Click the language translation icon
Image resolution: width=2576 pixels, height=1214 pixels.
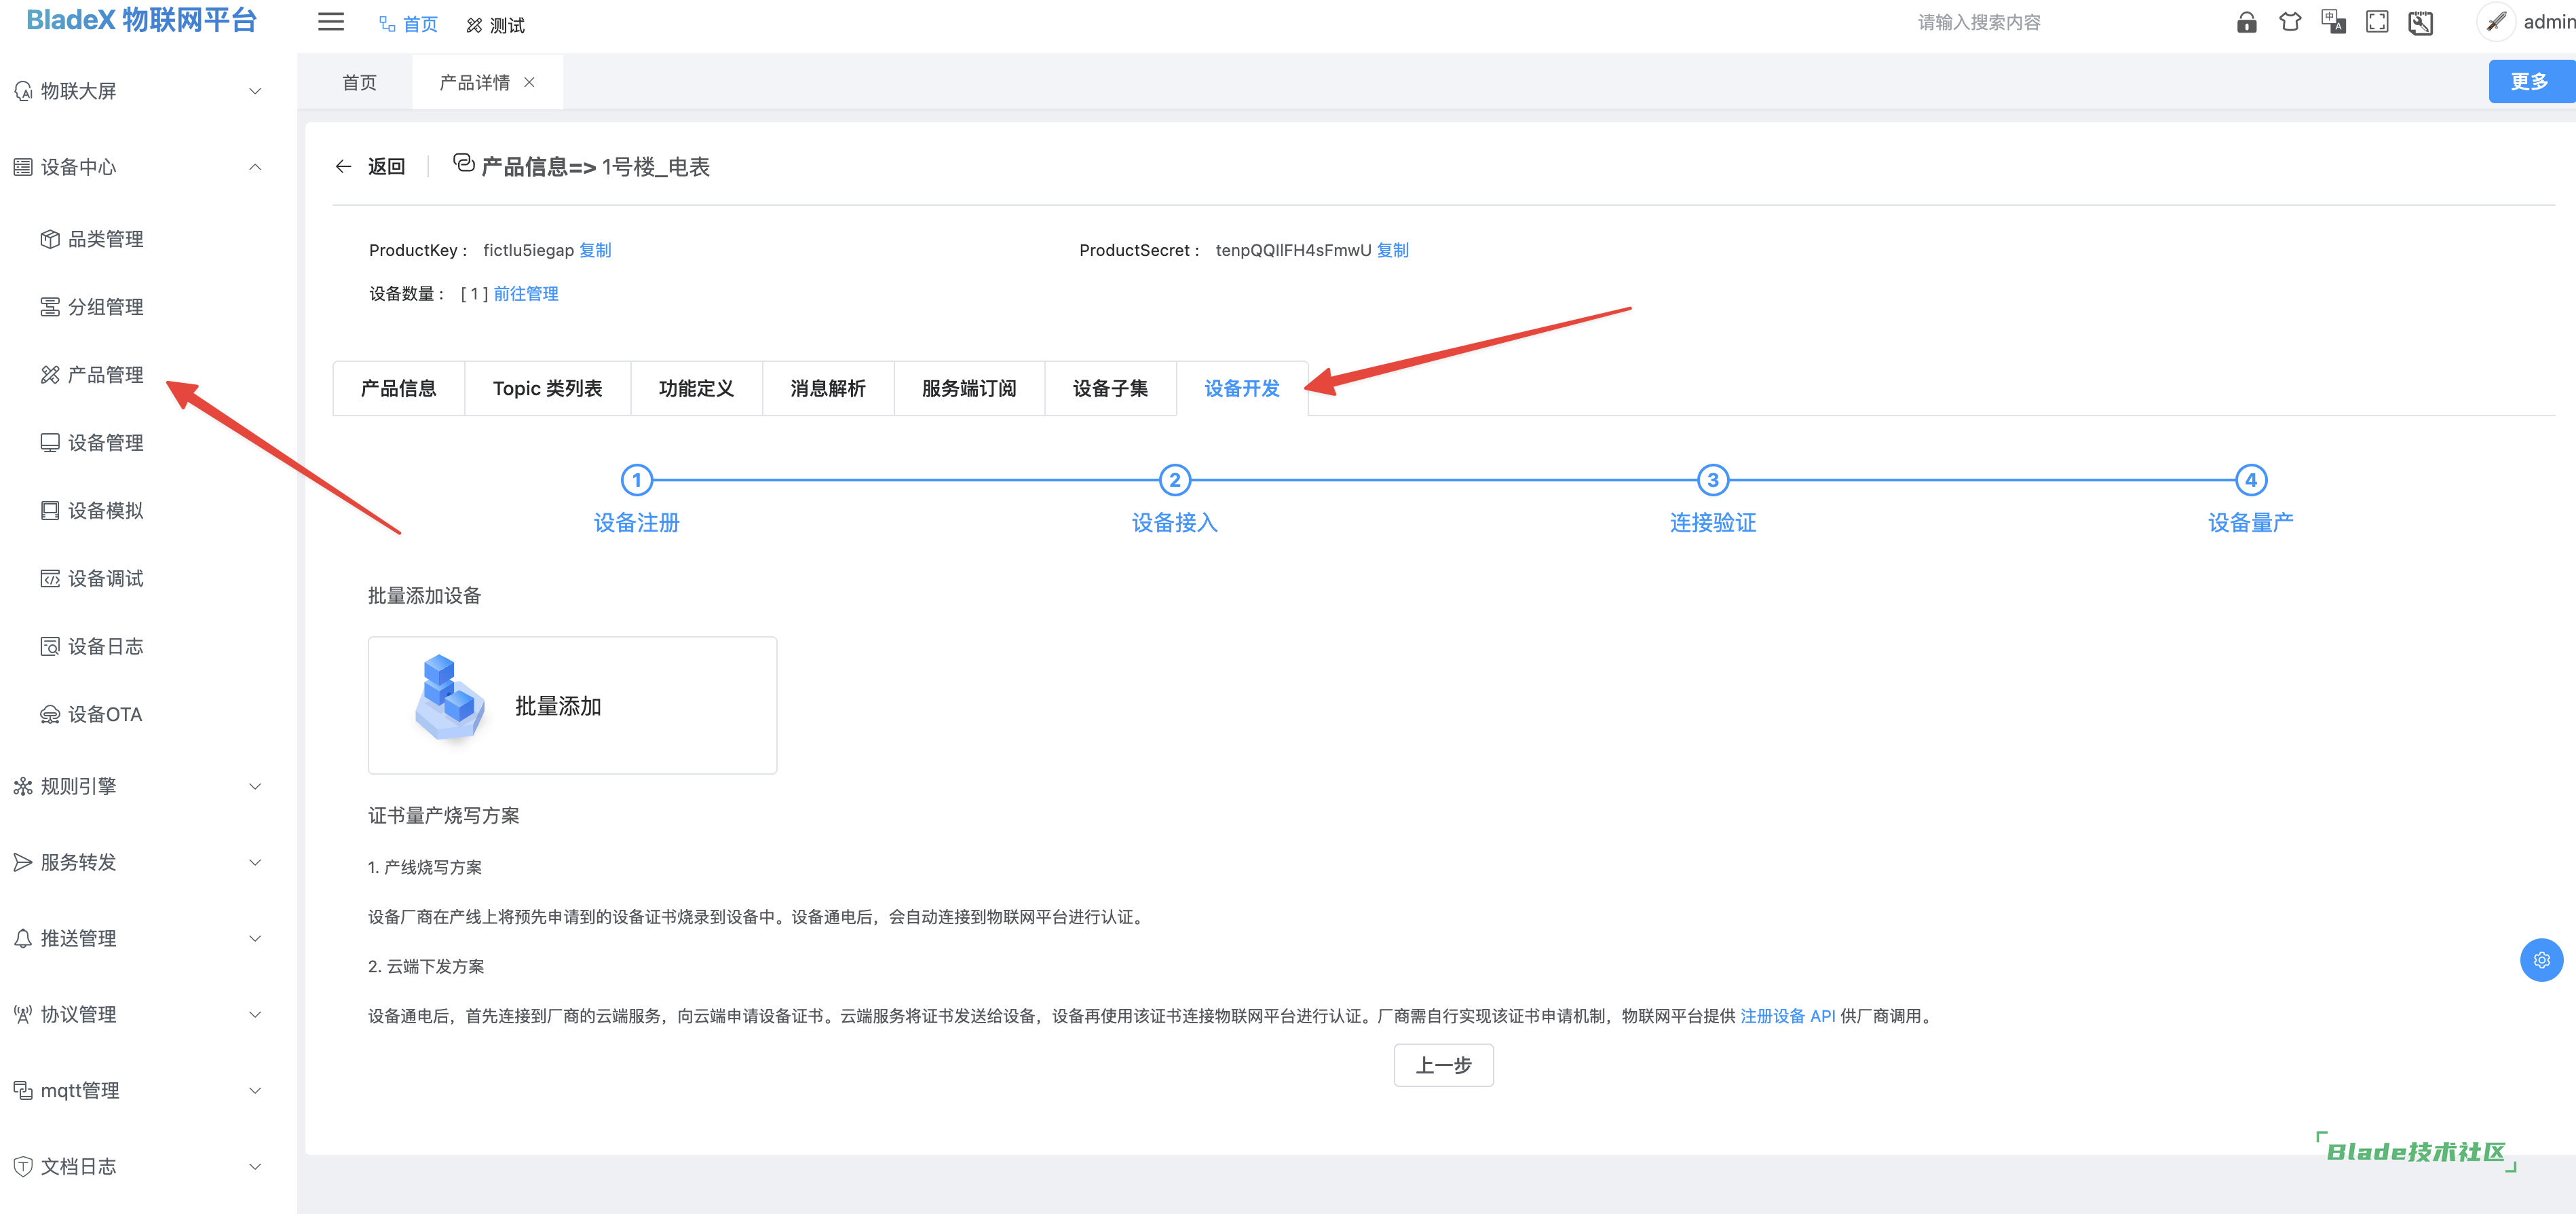[2333, 23]
